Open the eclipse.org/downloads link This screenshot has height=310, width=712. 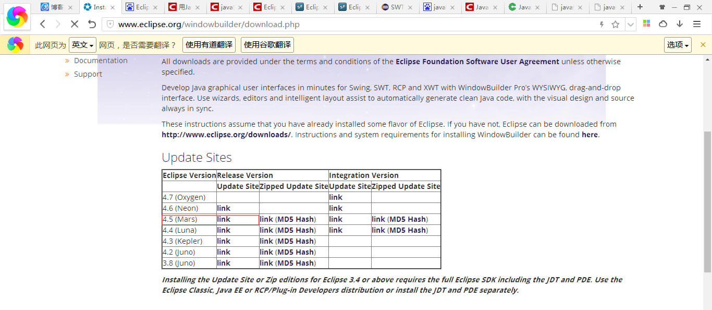pos(226,135)
